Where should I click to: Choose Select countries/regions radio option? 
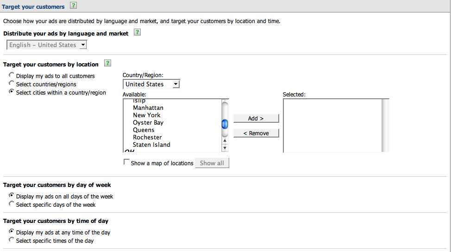pos(12,84)
